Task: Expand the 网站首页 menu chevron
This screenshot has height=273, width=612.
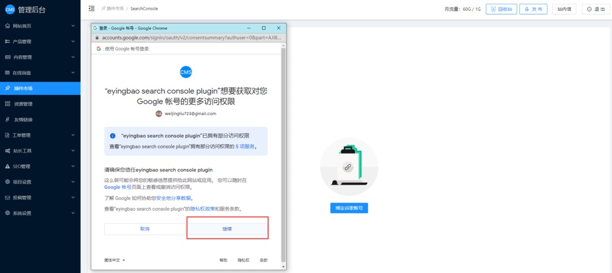Action: [73, 26]
